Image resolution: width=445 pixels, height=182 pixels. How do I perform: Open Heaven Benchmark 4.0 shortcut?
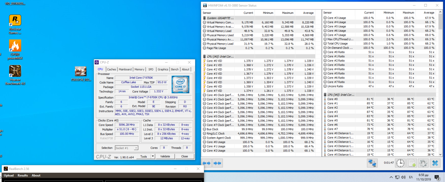click(x=15, y=75)
